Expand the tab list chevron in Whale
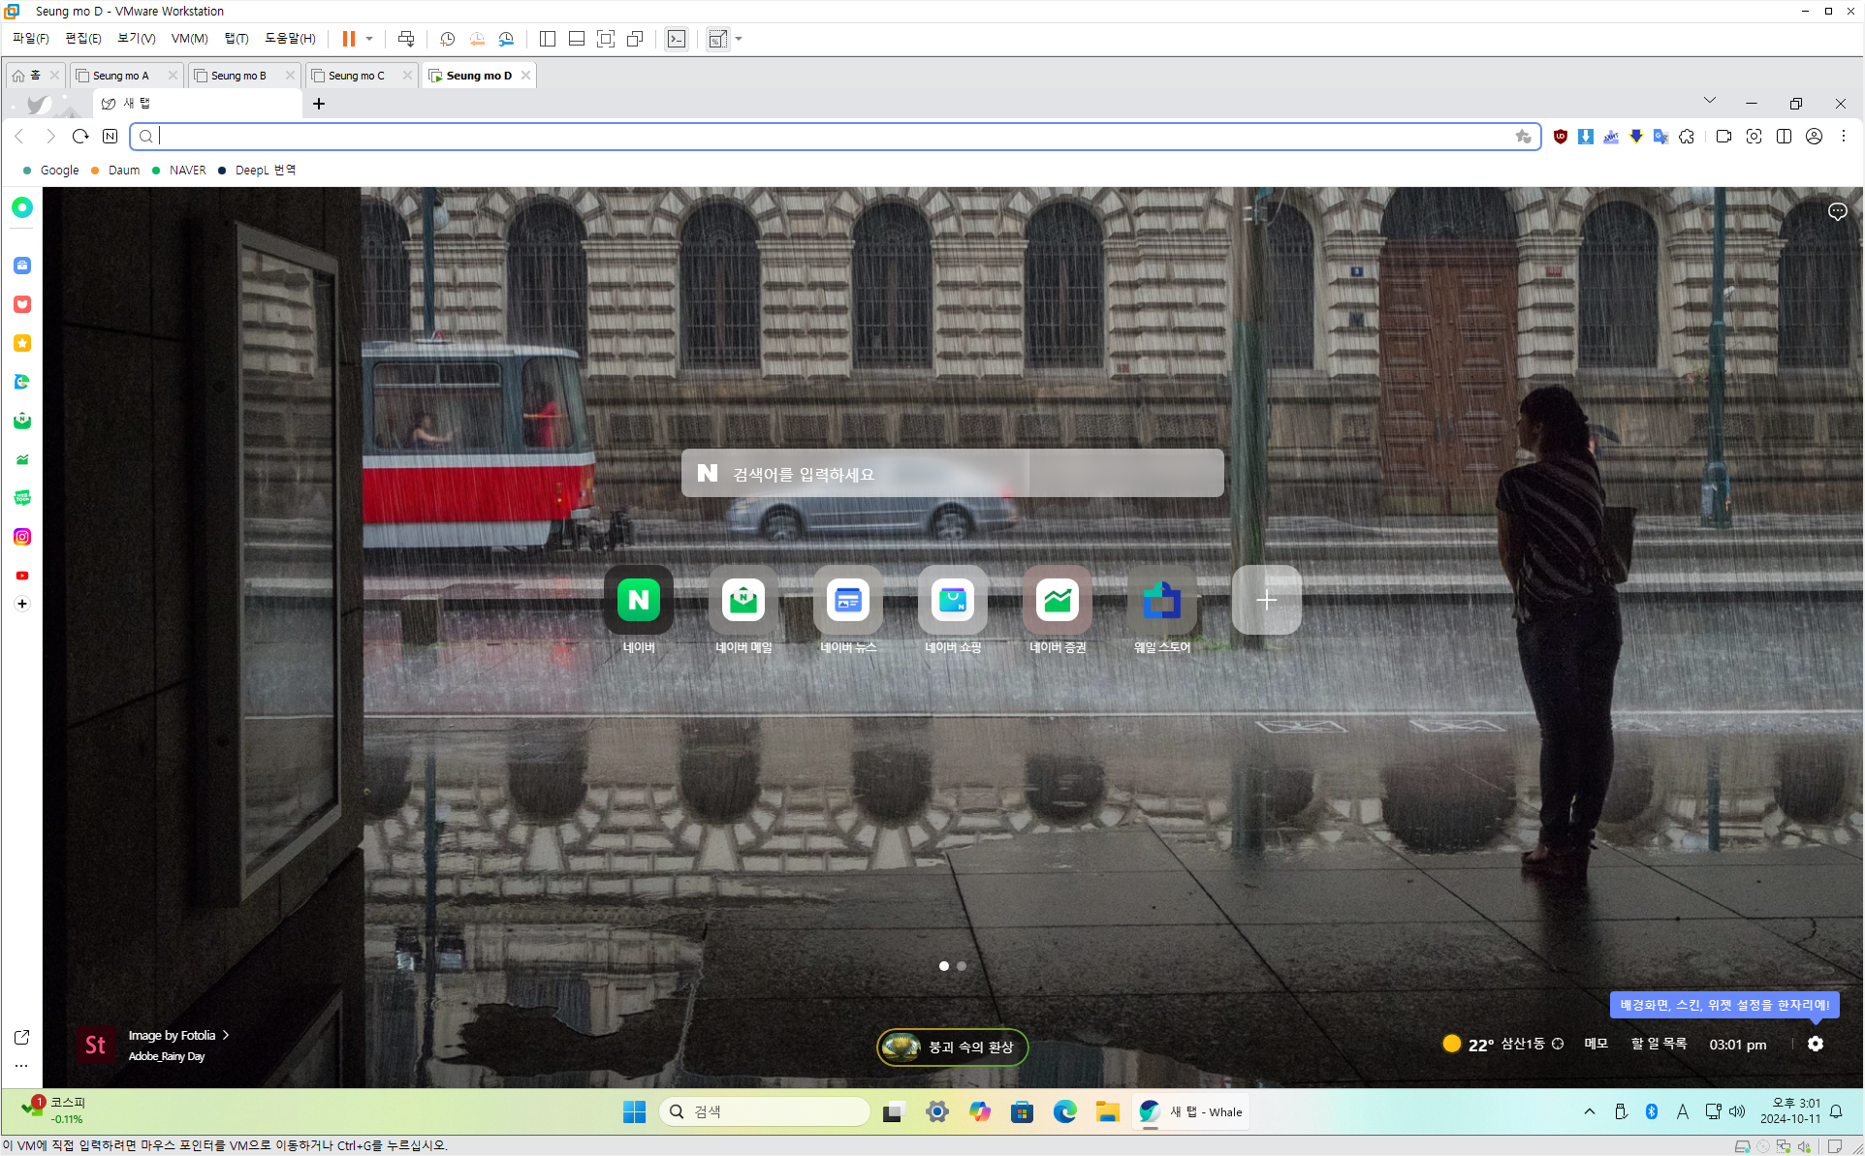 tap(1710, 101)
